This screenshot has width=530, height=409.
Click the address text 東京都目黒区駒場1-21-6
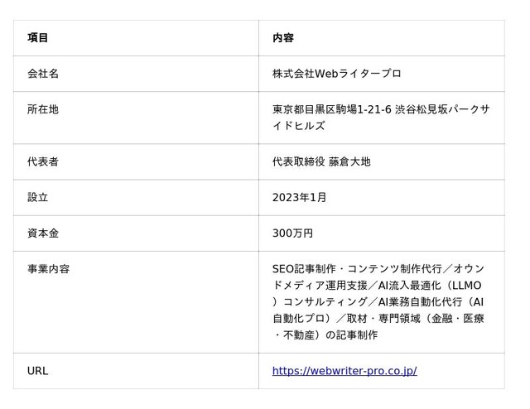pyautogui.click(x=332, y=109)
